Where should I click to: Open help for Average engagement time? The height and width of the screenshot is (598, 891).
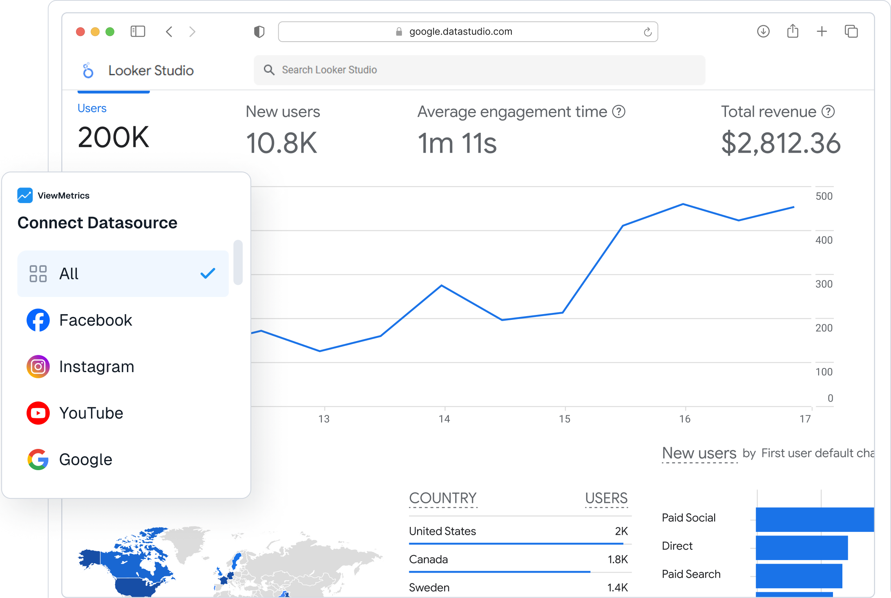[619, 112]
